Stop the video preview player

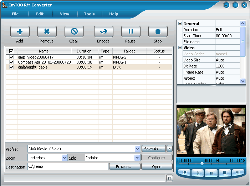click(x=224, y=173)
